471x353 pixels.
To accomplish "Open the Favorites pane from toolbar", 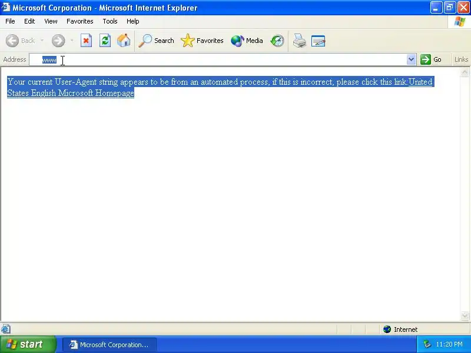I will [x=202, y=41].
